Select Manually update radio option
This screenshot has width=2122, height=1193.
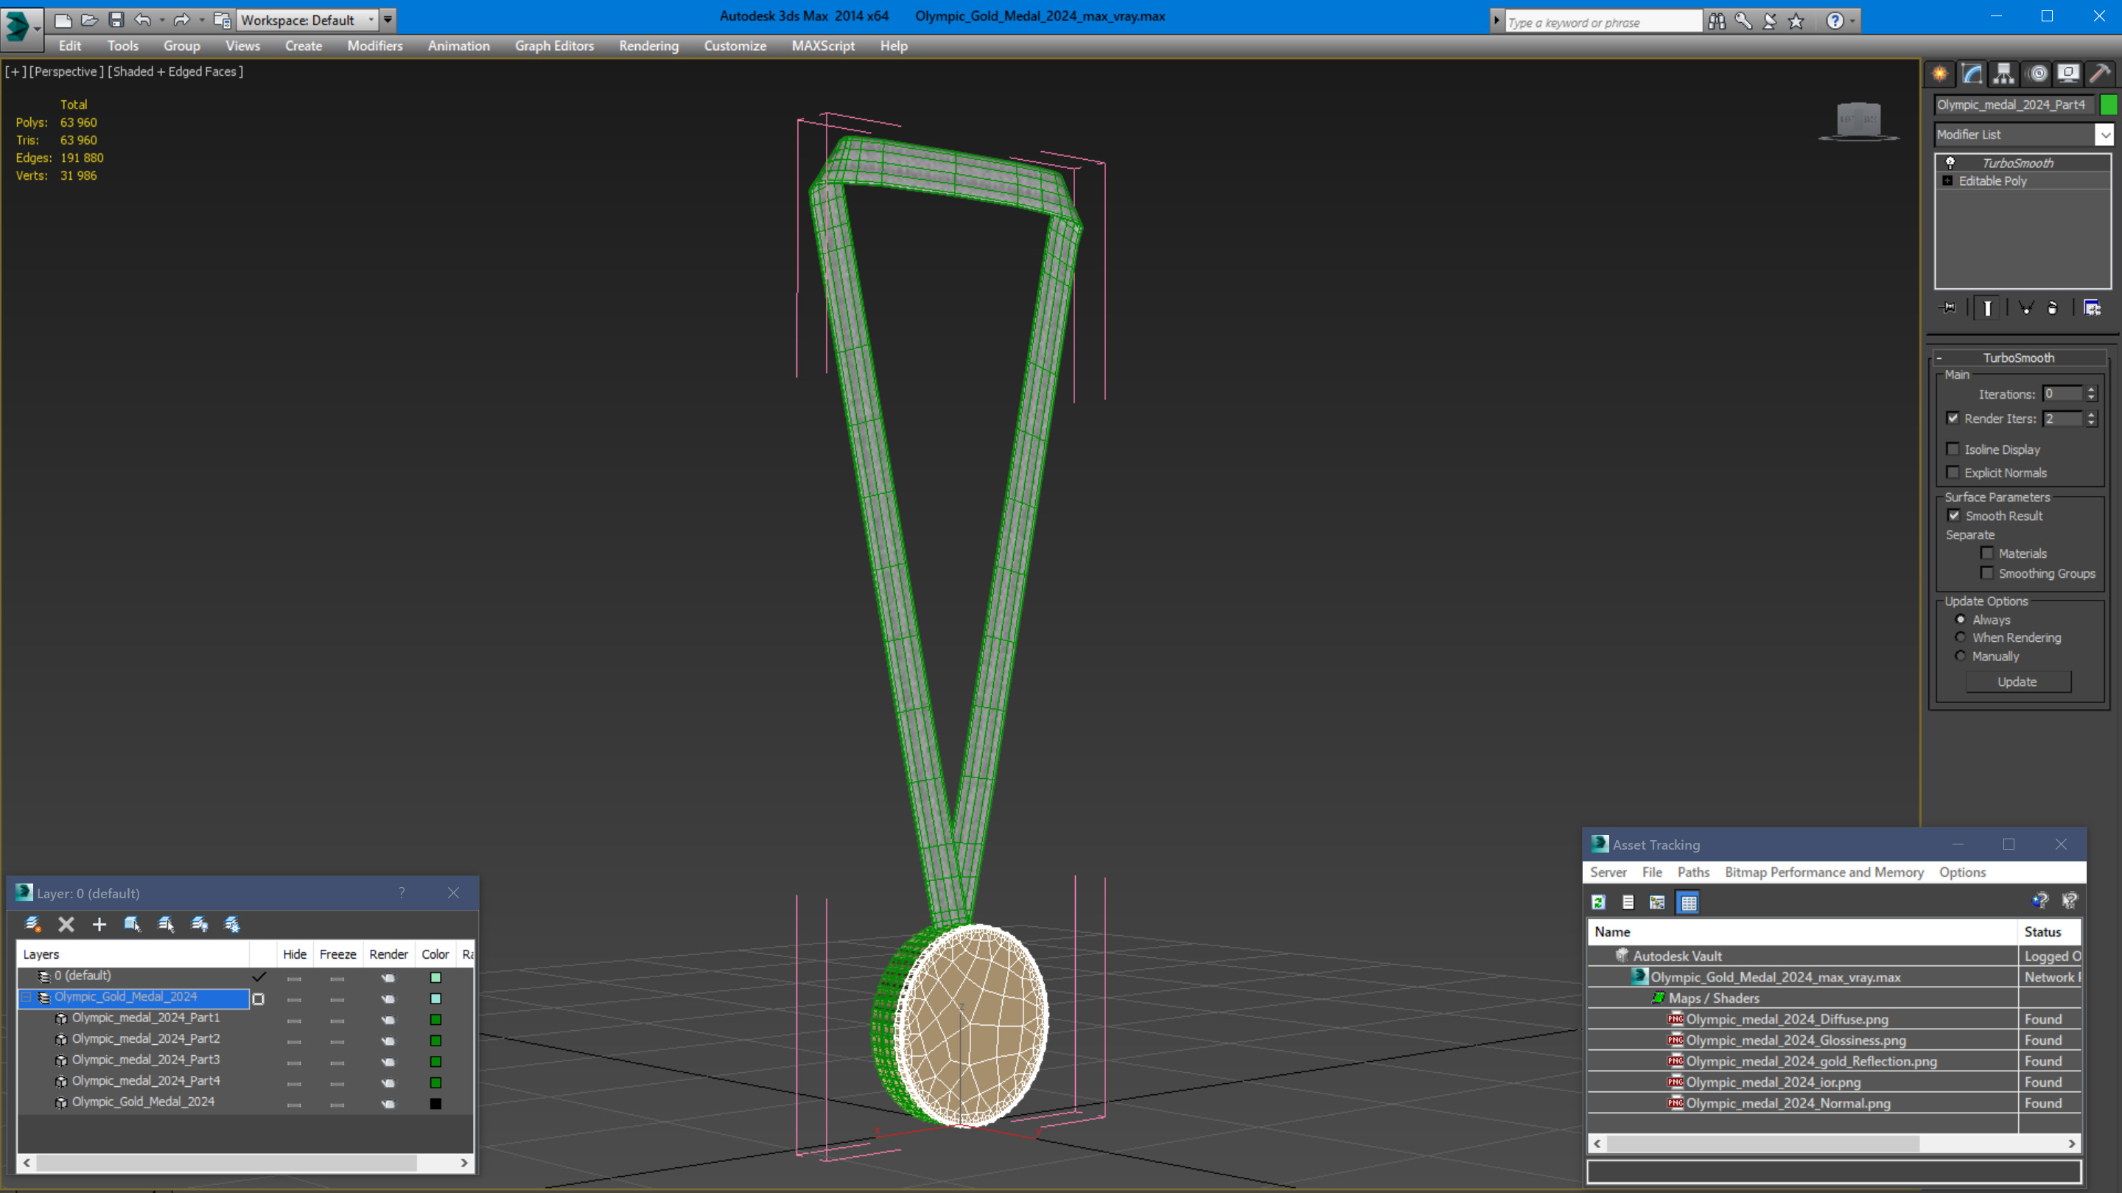[1961, 656]
